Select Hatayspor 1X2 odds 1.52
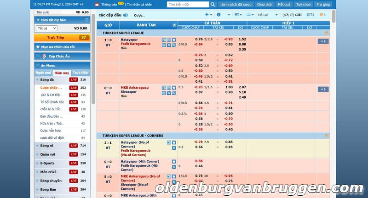Screen dimensions: 368x198 [x=242, y=39]
